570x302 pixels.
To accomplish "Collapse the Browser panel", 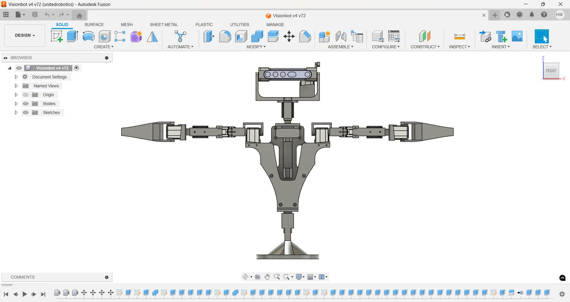I will pyautogui.click(x=5, y=58).
